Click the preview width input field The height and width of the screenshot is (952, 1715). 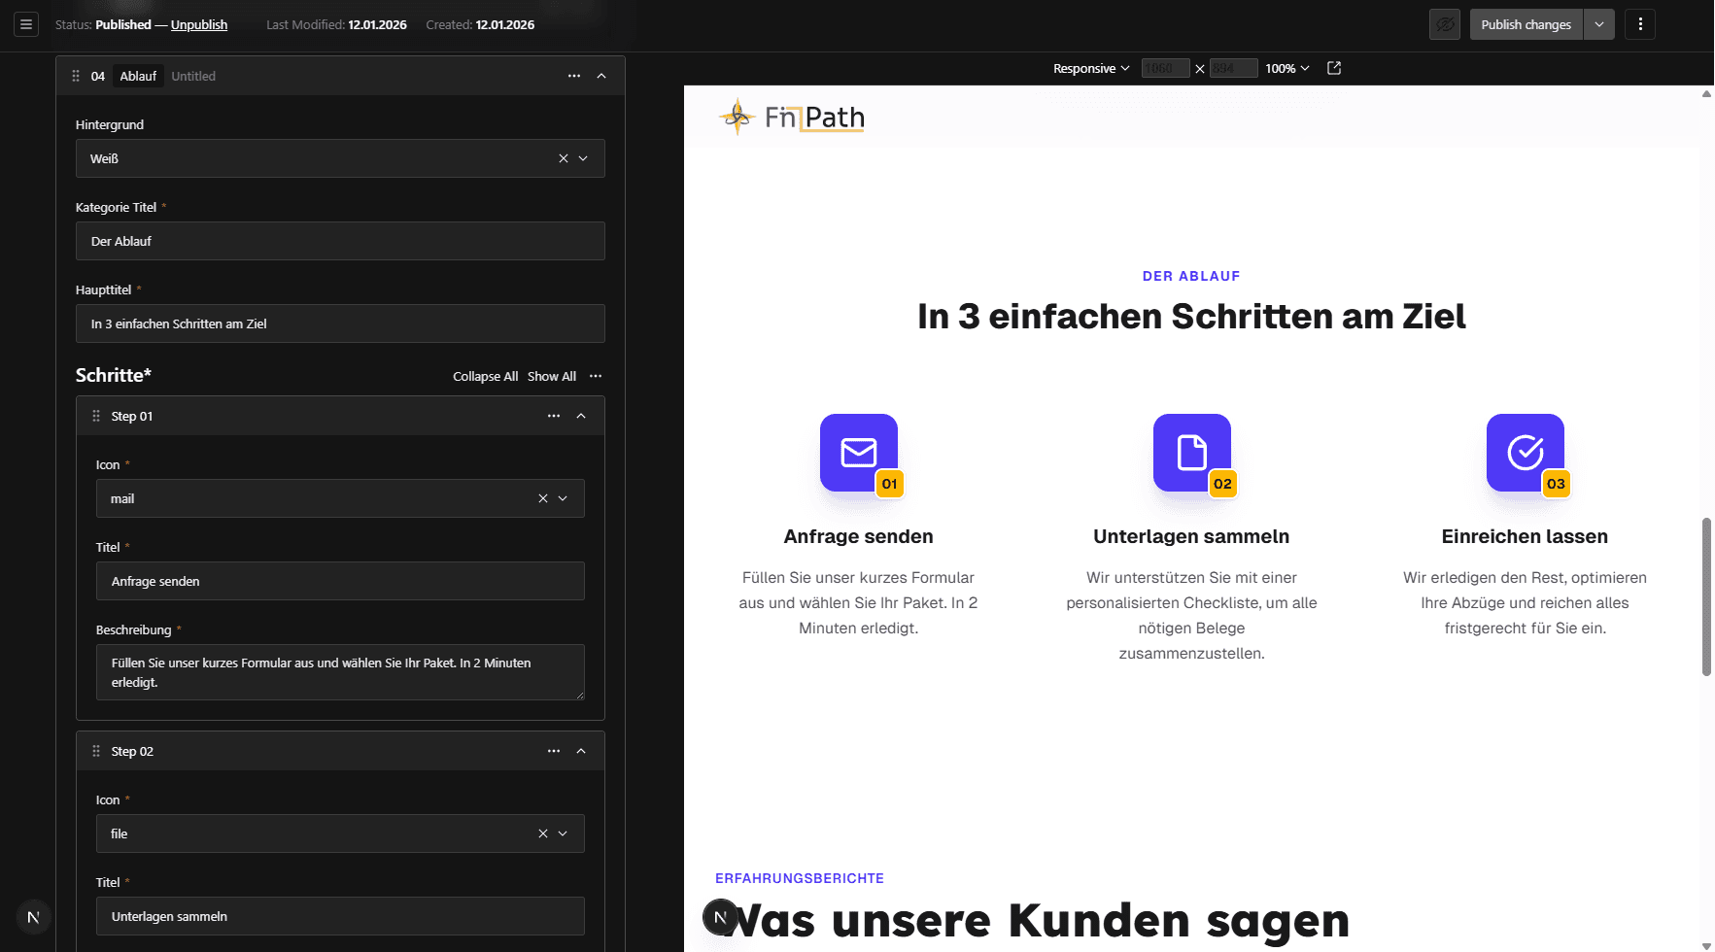point(1164,68)
